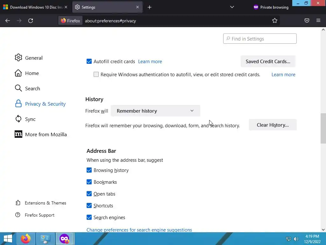Viewport: 326px width, 245px height.
Task: Open the Control Panel taskbar icon
Action: (46, 239)
